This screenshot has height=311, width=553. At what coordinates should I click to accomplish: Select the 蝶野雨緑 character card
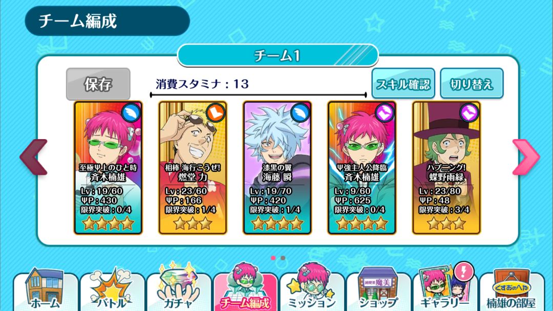(446, 168)
